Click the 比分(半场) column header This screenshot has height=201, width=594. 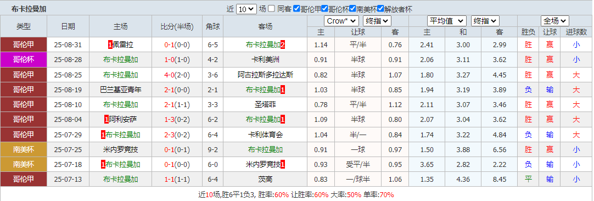click(x=177, y=26)
